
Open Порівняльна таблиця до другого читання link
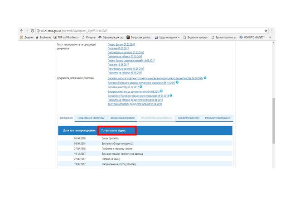pyautogui.click(x=135, y=100)
